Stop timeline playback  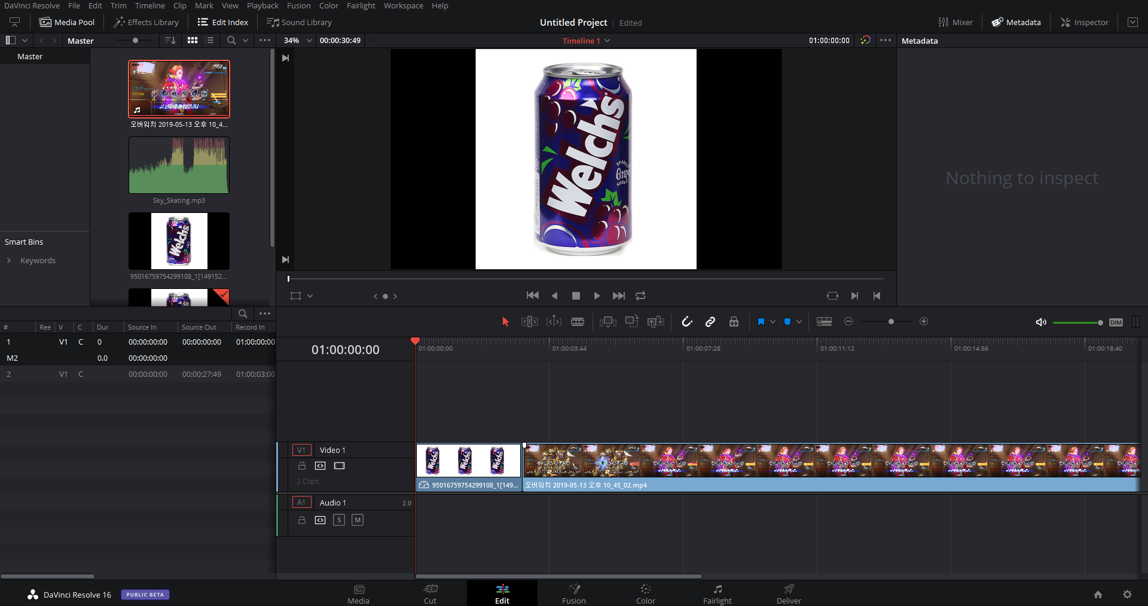tap(576, 296)
